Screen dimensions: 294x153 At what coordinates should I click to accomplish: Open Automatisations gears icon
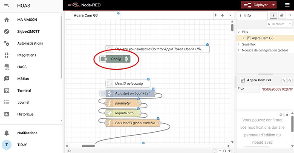pyautogui.click(x=6, y=43)
